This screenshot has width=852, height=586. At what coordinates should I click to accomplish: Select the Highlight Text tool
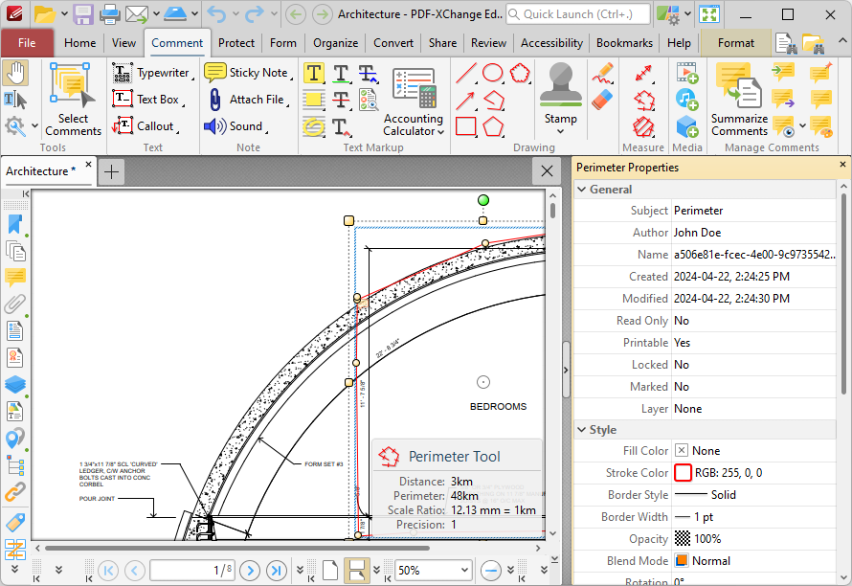pos(314,73)
